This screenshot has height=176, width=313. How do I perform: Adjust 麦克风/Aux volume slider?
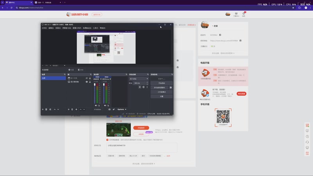tap(104, 93)
